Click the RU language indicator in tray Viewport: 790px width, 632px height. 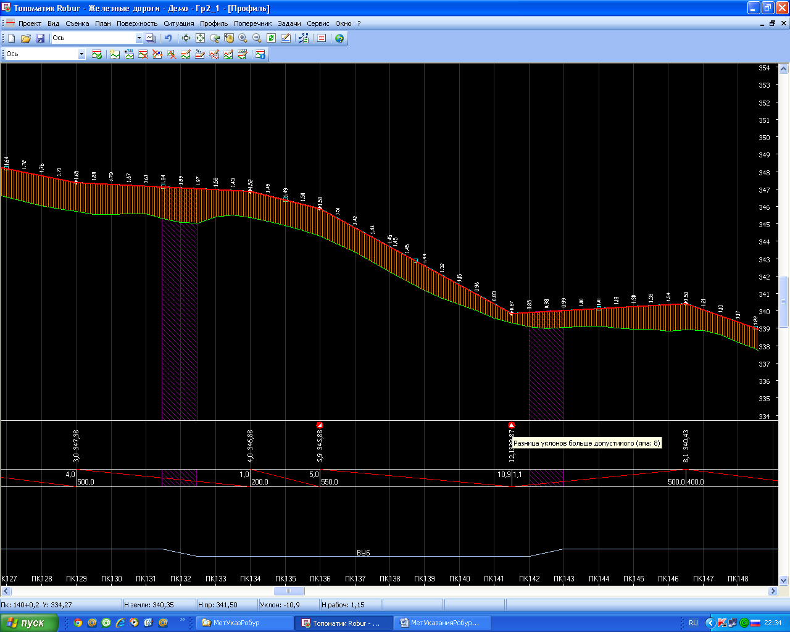(x=693, y=623)
